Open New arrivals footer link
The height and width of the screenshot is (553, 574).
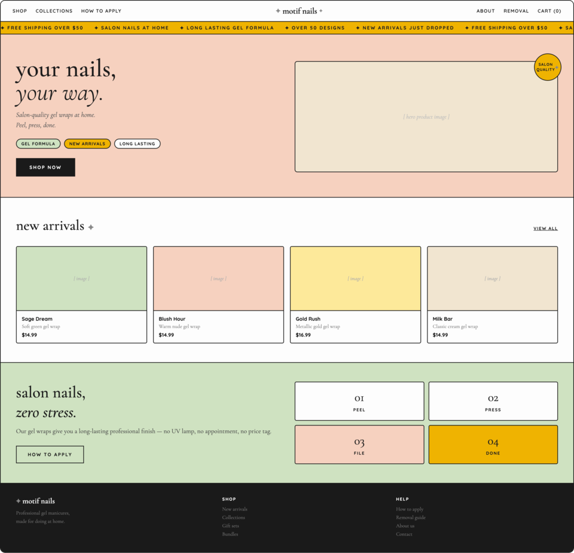point(234,509)
